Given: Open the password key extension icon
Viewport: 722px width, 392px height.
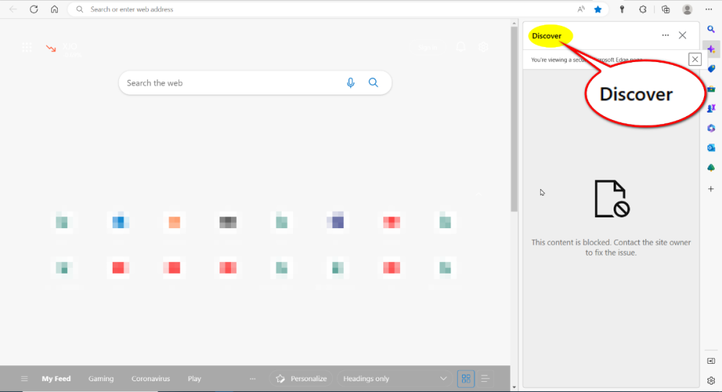Looking at the screenshot, I should pyautogui.click(x=622, y=9).
